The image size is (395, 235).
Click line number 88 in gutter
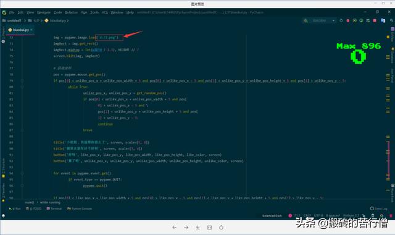(11, 136)
